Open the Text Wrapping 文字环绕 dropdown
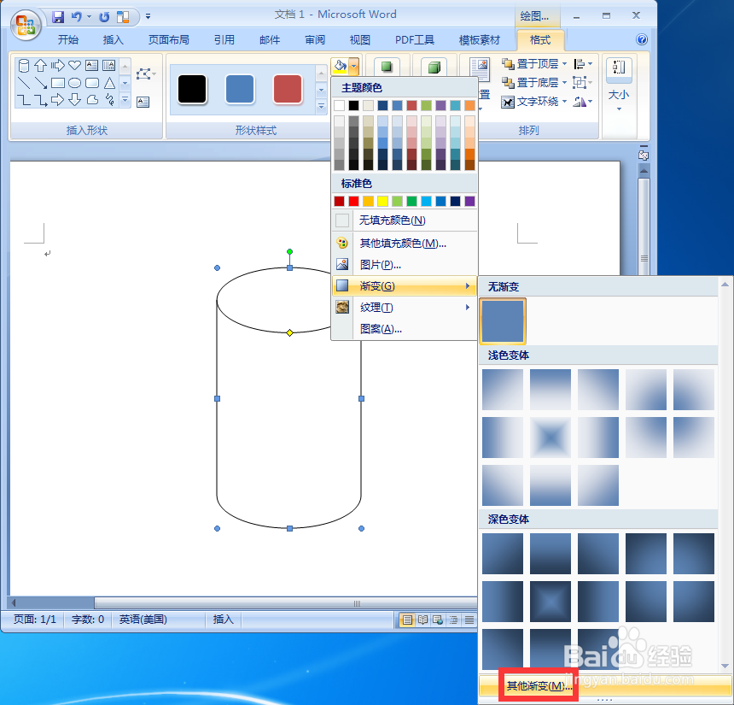The height and width of the screenshot is (705, 734). coord(534,101)
